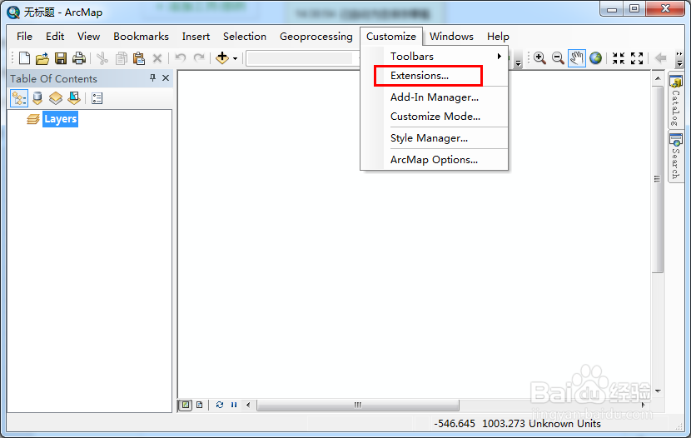Create a new map document icon
This screenshot has height=438, width=691.
(25, 58)
